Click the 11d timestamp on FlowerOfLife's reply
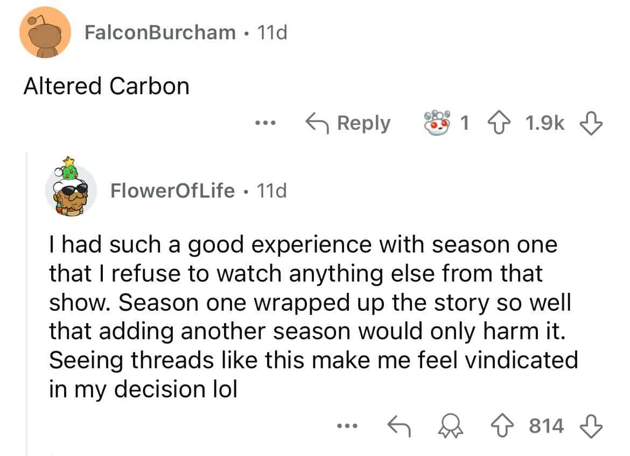The height and width of the screenshot is (456, 630). (x=272, y=190)
